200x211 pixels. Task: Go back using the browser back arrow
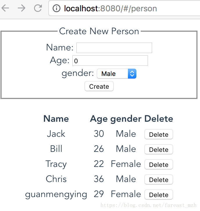6,8
